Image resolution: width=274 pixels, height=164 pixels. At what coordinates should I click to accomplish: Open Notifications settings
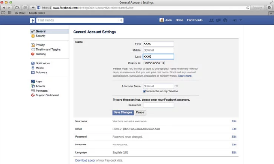pos(43,63)
